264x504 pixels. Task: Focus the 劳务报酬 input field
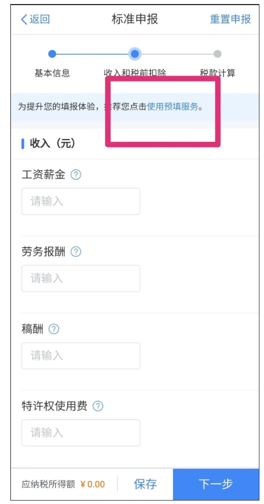click(x=81, y=278)
